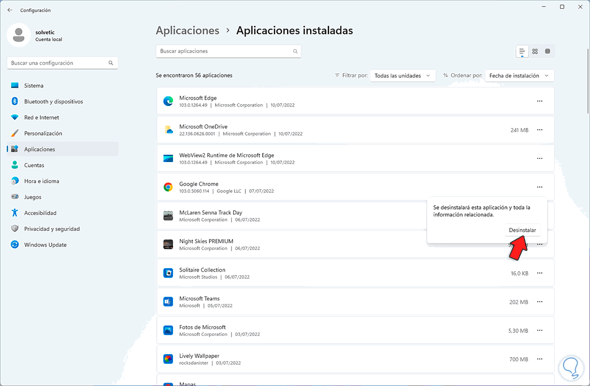Open three-dot menu for Solitaire Collection
The height and width of the screenshot is (386, 590).
[x=539, y=273]
